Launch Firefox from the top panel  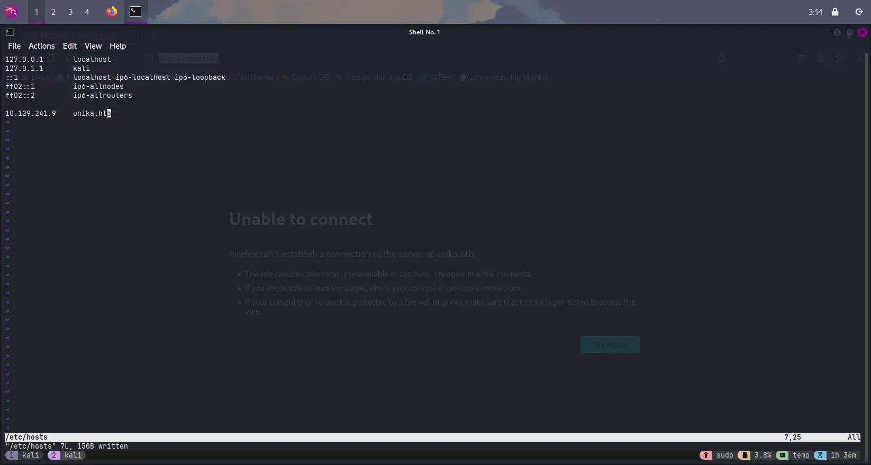click(x=112, y=12)
